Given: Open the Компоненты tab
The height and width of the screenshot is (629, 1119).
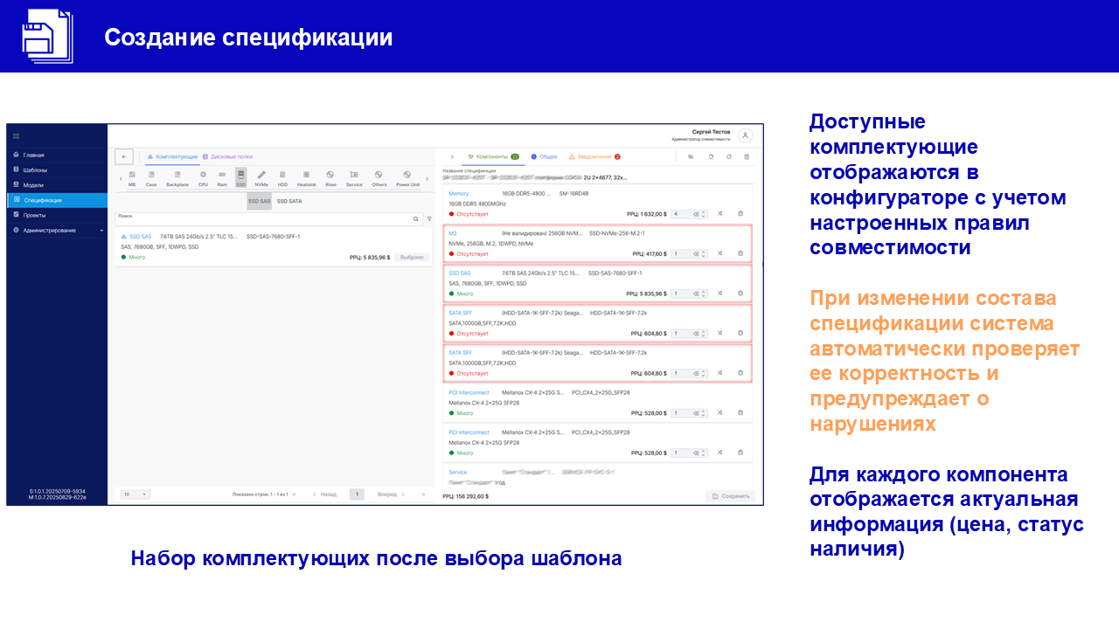Looking at the screenshot, I should (x=494, y=156).
